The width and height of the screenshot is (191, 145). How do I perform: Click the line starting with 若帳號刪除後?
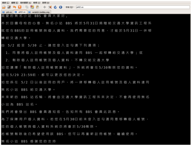coord(69,134)
